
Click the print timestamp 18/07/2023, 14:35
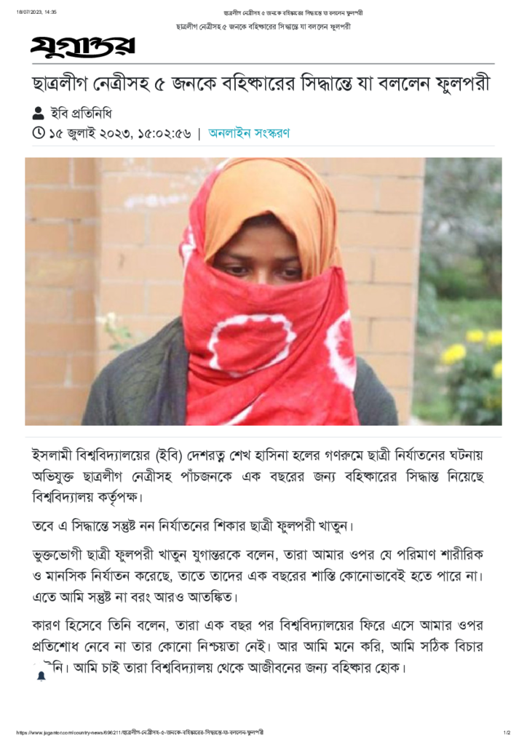(x=36, y=12)
